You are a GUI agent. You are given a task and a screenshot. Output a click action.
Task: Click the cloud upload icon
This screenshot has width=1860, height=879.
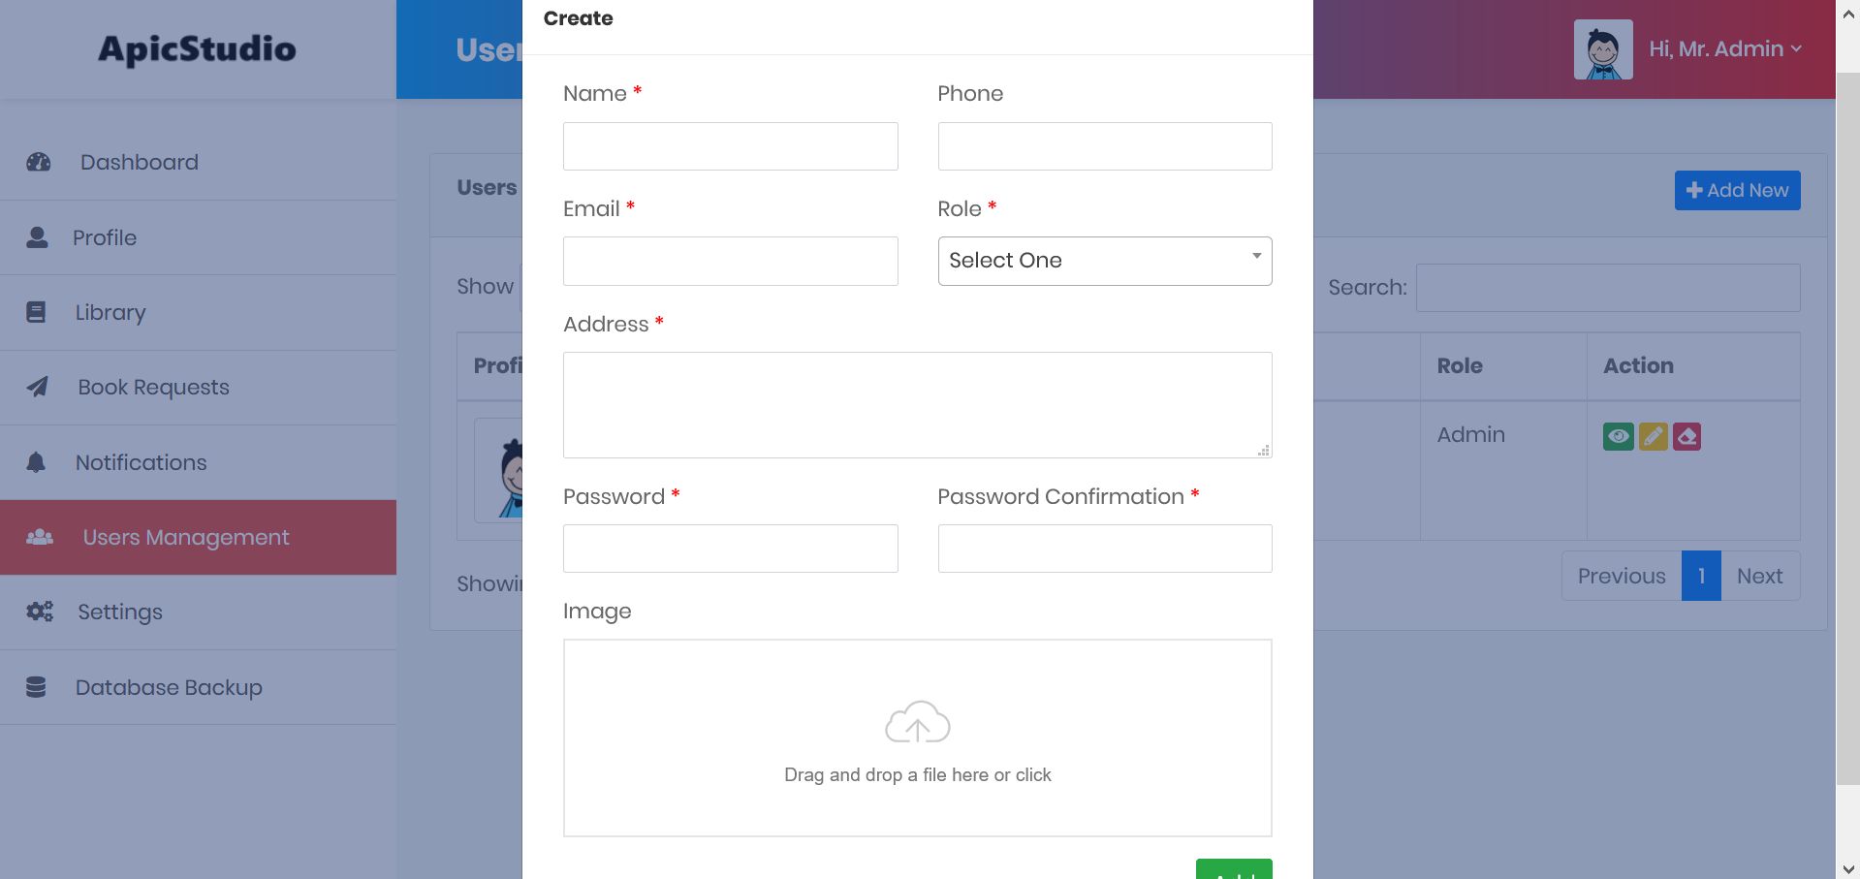tap(917, 723)
